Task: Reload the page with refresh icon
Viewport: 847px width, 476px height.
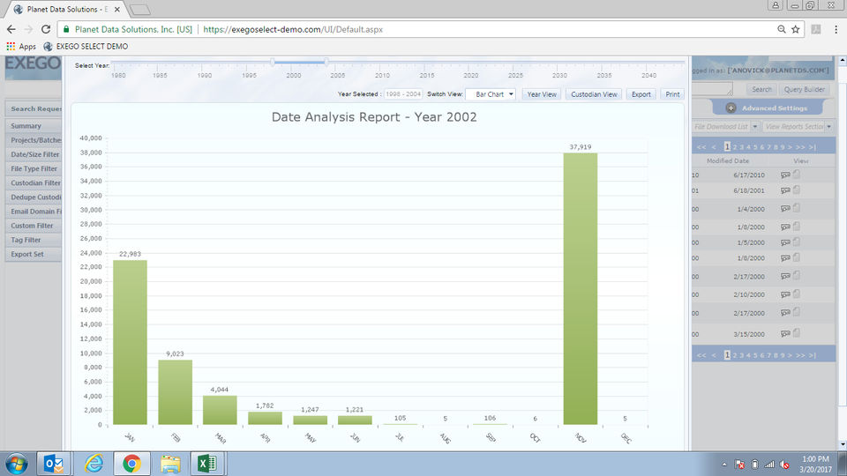Action: pos(46,29)
